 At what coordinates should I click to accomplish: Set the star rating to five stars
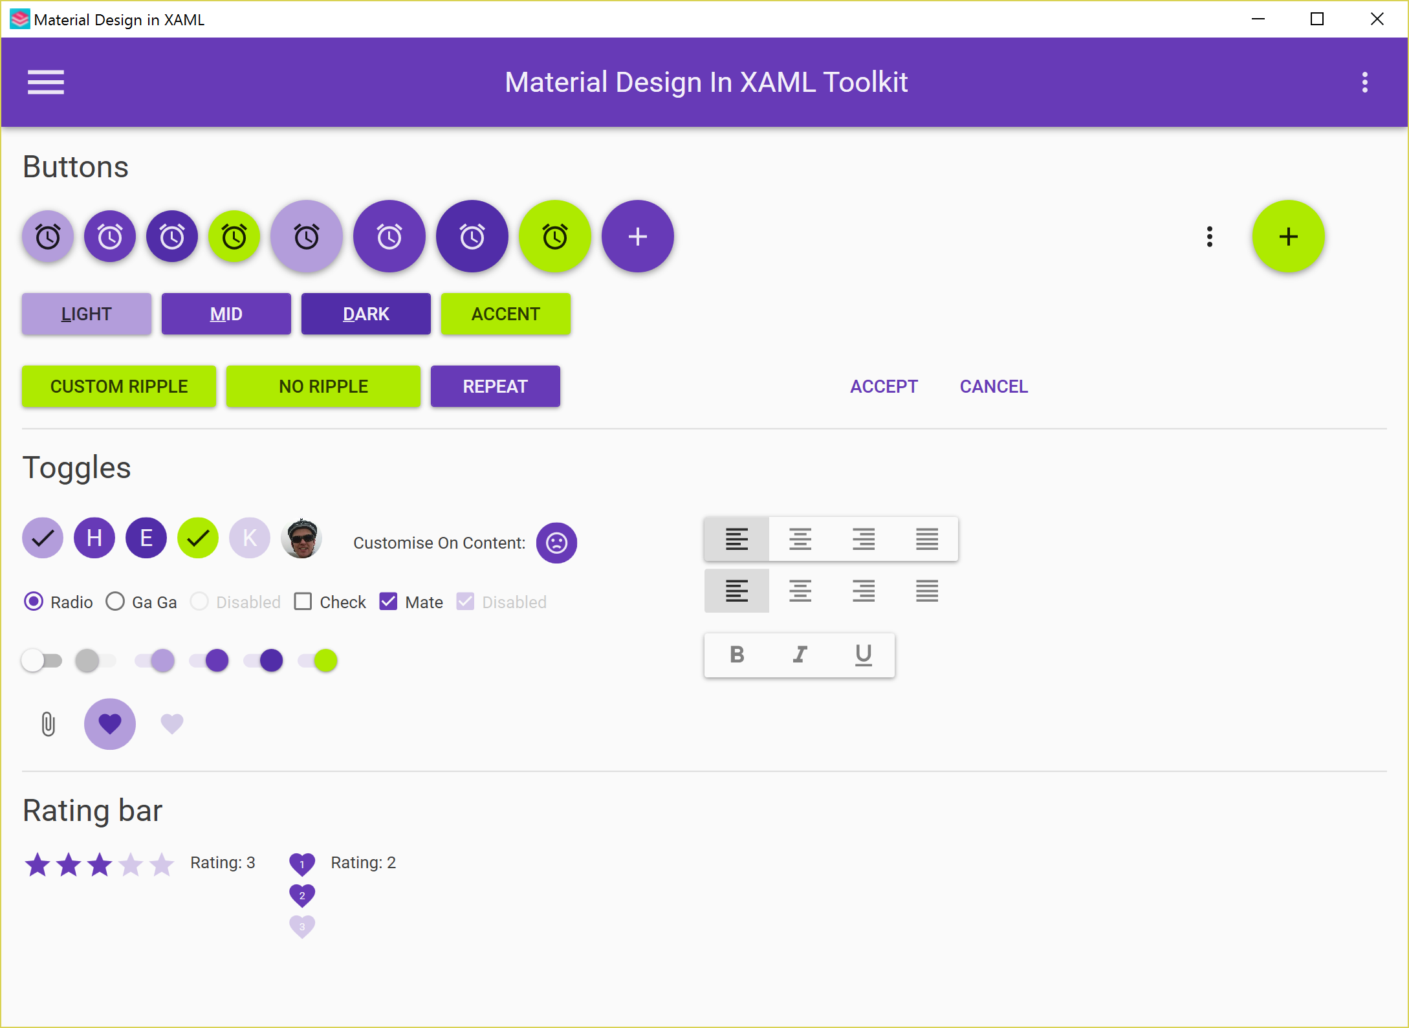pyautogui.click(x=160, y=864)
